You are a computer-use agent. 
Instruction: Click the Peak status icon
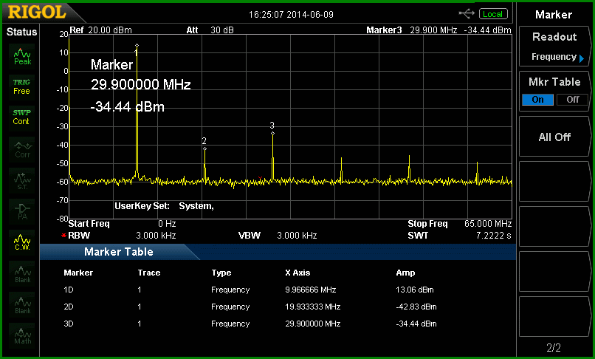pos(22,56)
